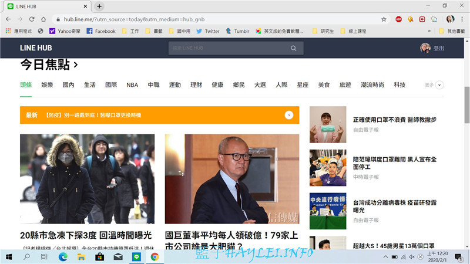The width and height of the screenshot is (470, 264).
Task: Open the apps bookmark shortcut
Action: pos(18,31)
